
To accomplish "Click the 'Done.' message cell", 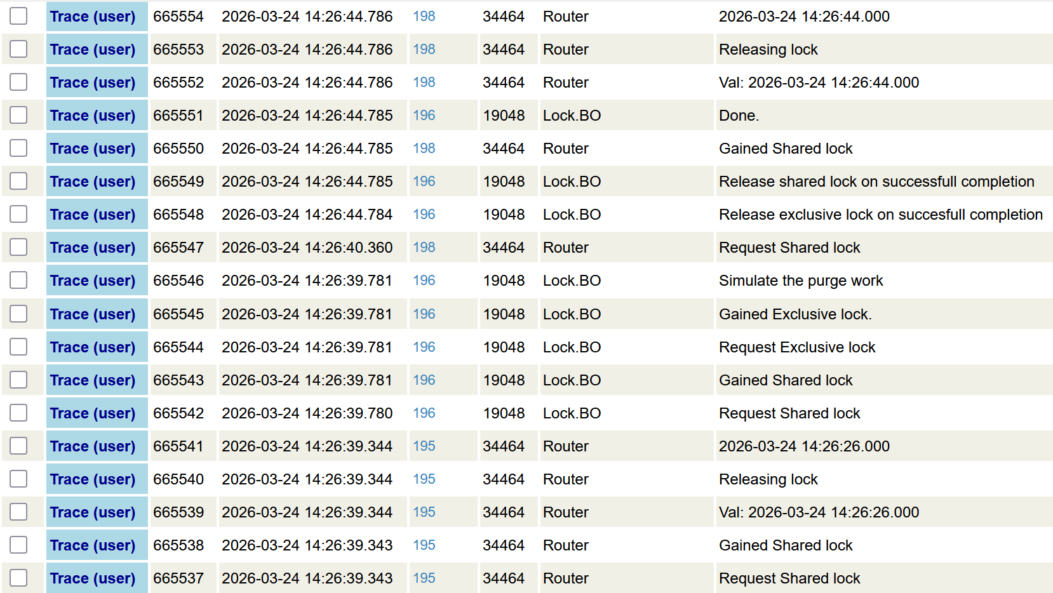I will 739,116.
